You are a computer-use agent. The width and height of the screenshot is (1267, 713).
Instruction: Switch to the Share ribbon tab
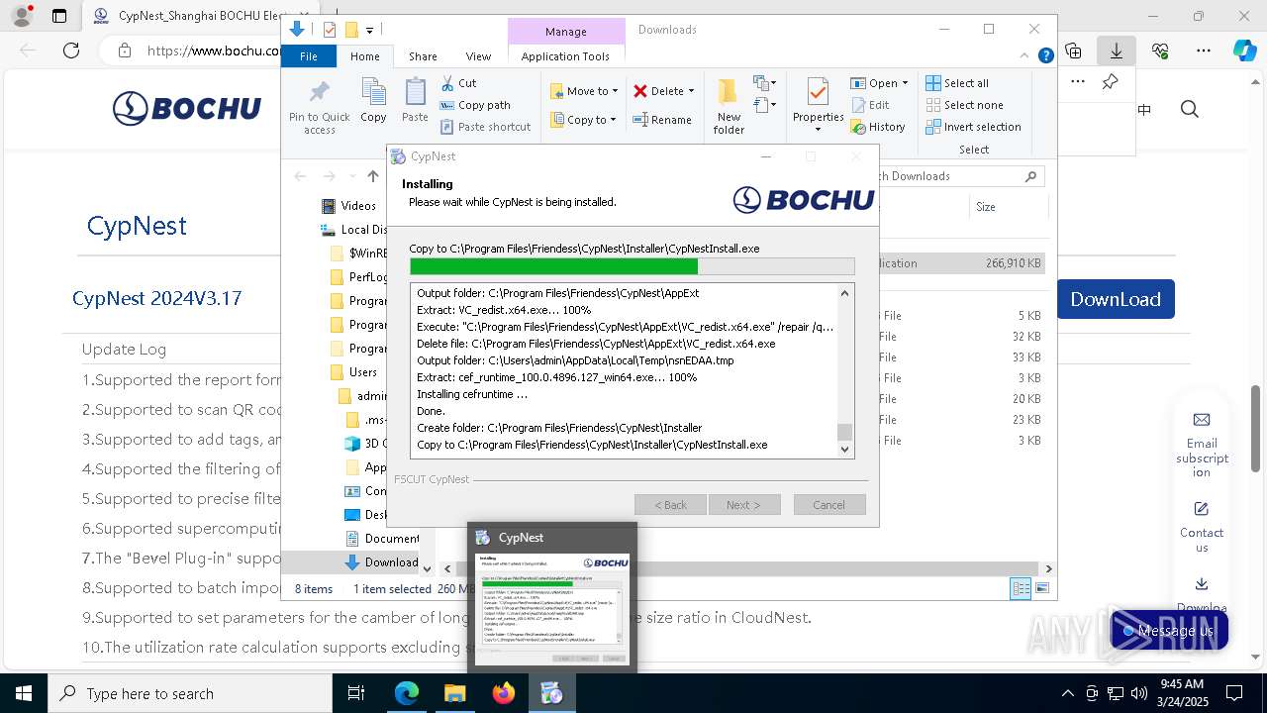click(423, 56)
